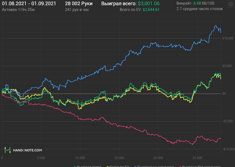Toggle the yellow 'Всего по EV' legend series
Image resolution: width=235 pixels, height=167 pixels.
[118, 166]
